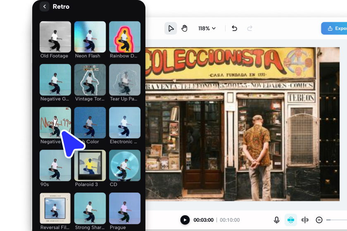347x231 pixels.
Task: Apply the 90s effect
Action: (x=55, y=165)
